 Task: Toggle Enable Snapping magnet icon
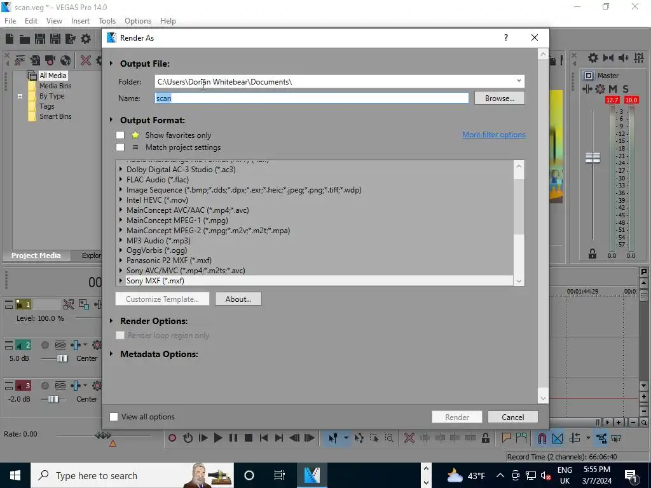click(x=542, y=438)
